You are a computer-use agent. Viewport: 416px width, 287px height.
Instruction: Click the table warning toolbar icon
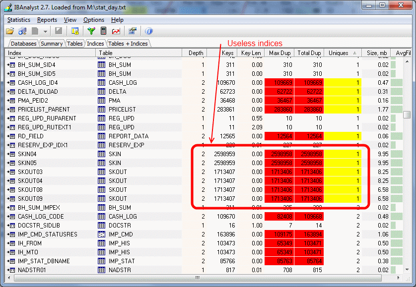click(x=75, y=31)
